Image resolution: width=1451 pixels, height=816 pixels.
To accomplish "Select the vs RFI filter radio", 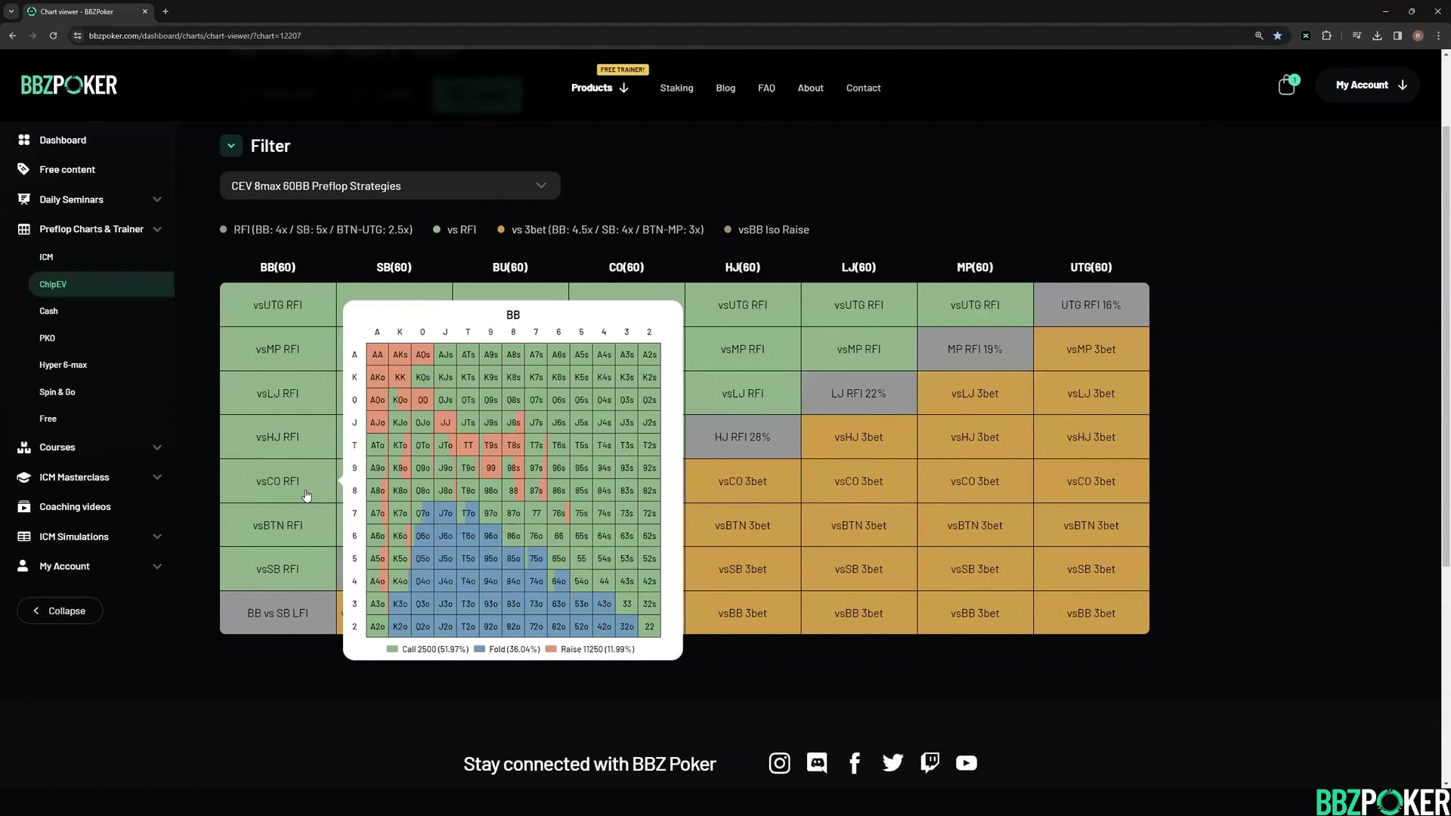I will pyautogui.click(x=437, y=230).
